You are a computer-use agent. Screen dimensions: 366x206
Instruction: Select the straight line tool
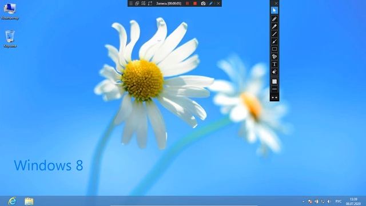tap(274, 34)
